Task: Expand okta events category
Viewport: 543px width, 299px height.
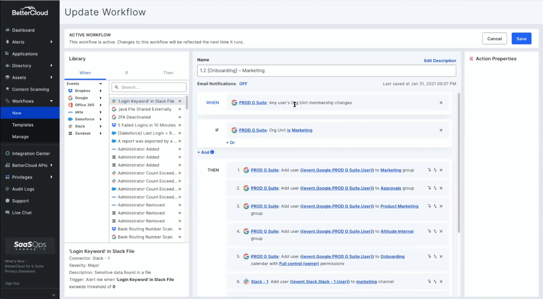Action: [x=101, y=112]
